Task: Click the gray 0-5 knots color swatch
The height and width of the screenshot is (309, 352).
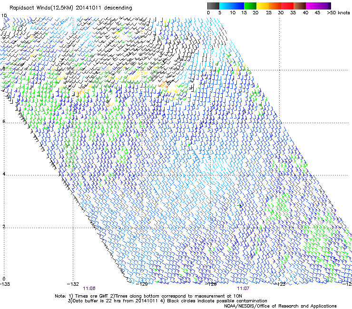Action: tap(213, 6)
